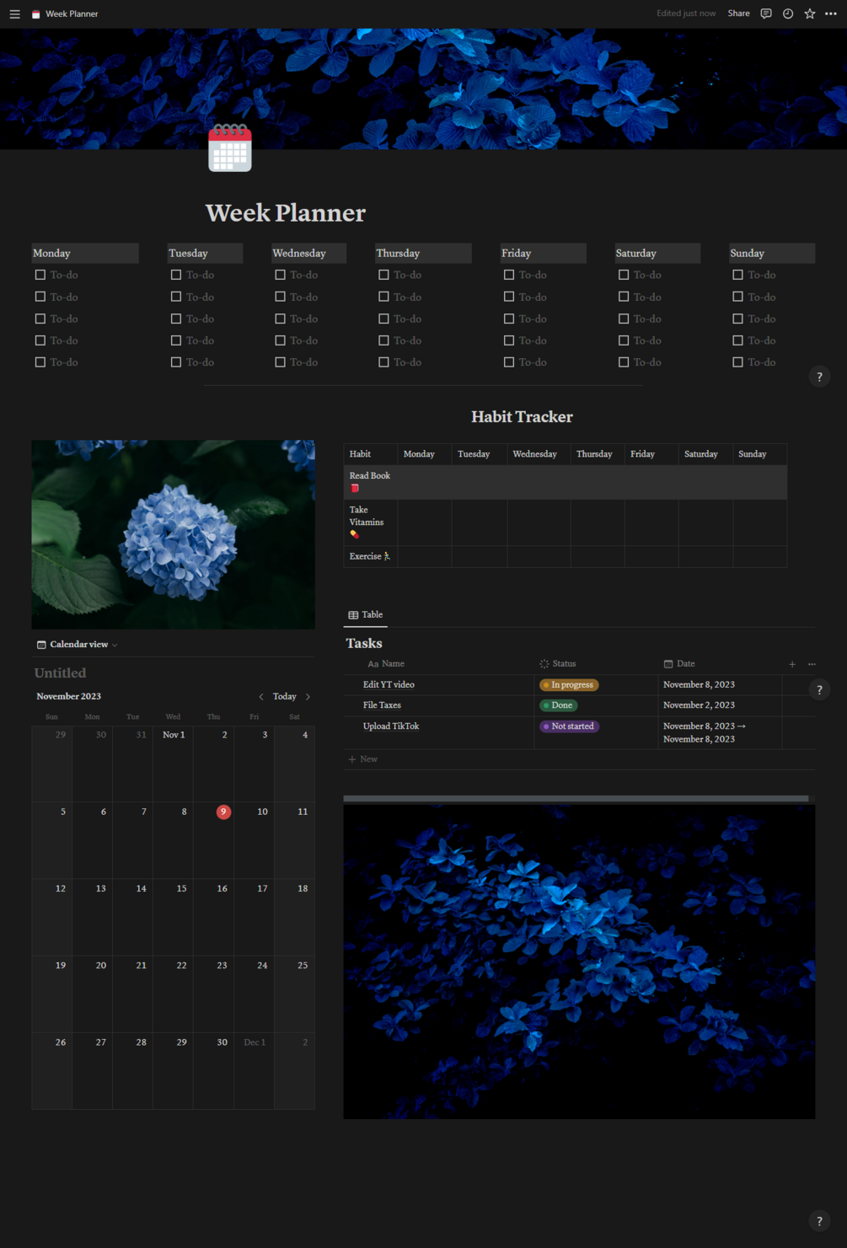Check the second Sunday To-do box
Viewport: 847px width, 1248px height.
click(x=737, y=297)
